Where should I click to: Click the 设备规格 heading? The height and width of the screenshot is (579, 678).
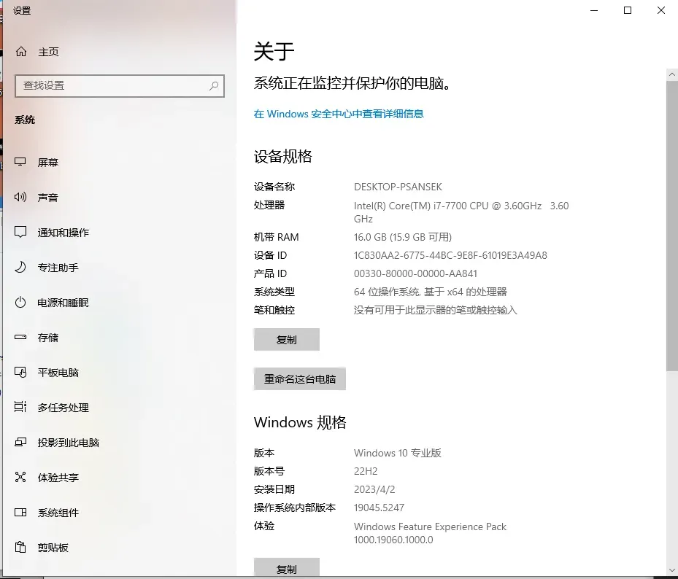pos(282,156)
